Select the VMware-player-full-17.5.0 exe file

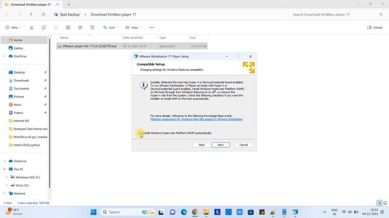[132, 46]
